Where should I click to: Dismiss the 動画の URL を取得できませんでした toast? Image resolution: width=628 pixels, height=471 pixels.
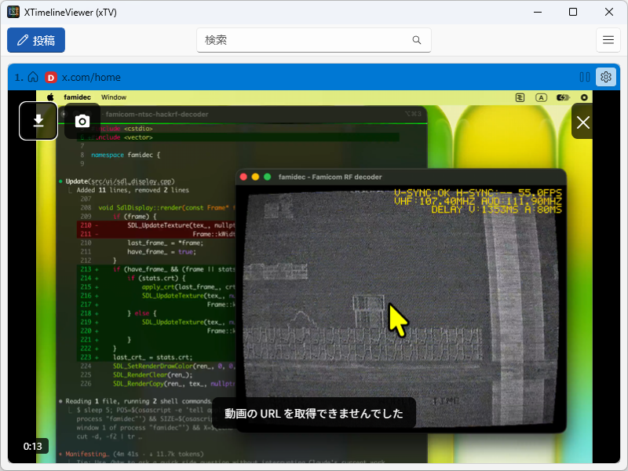click(313, 414)
